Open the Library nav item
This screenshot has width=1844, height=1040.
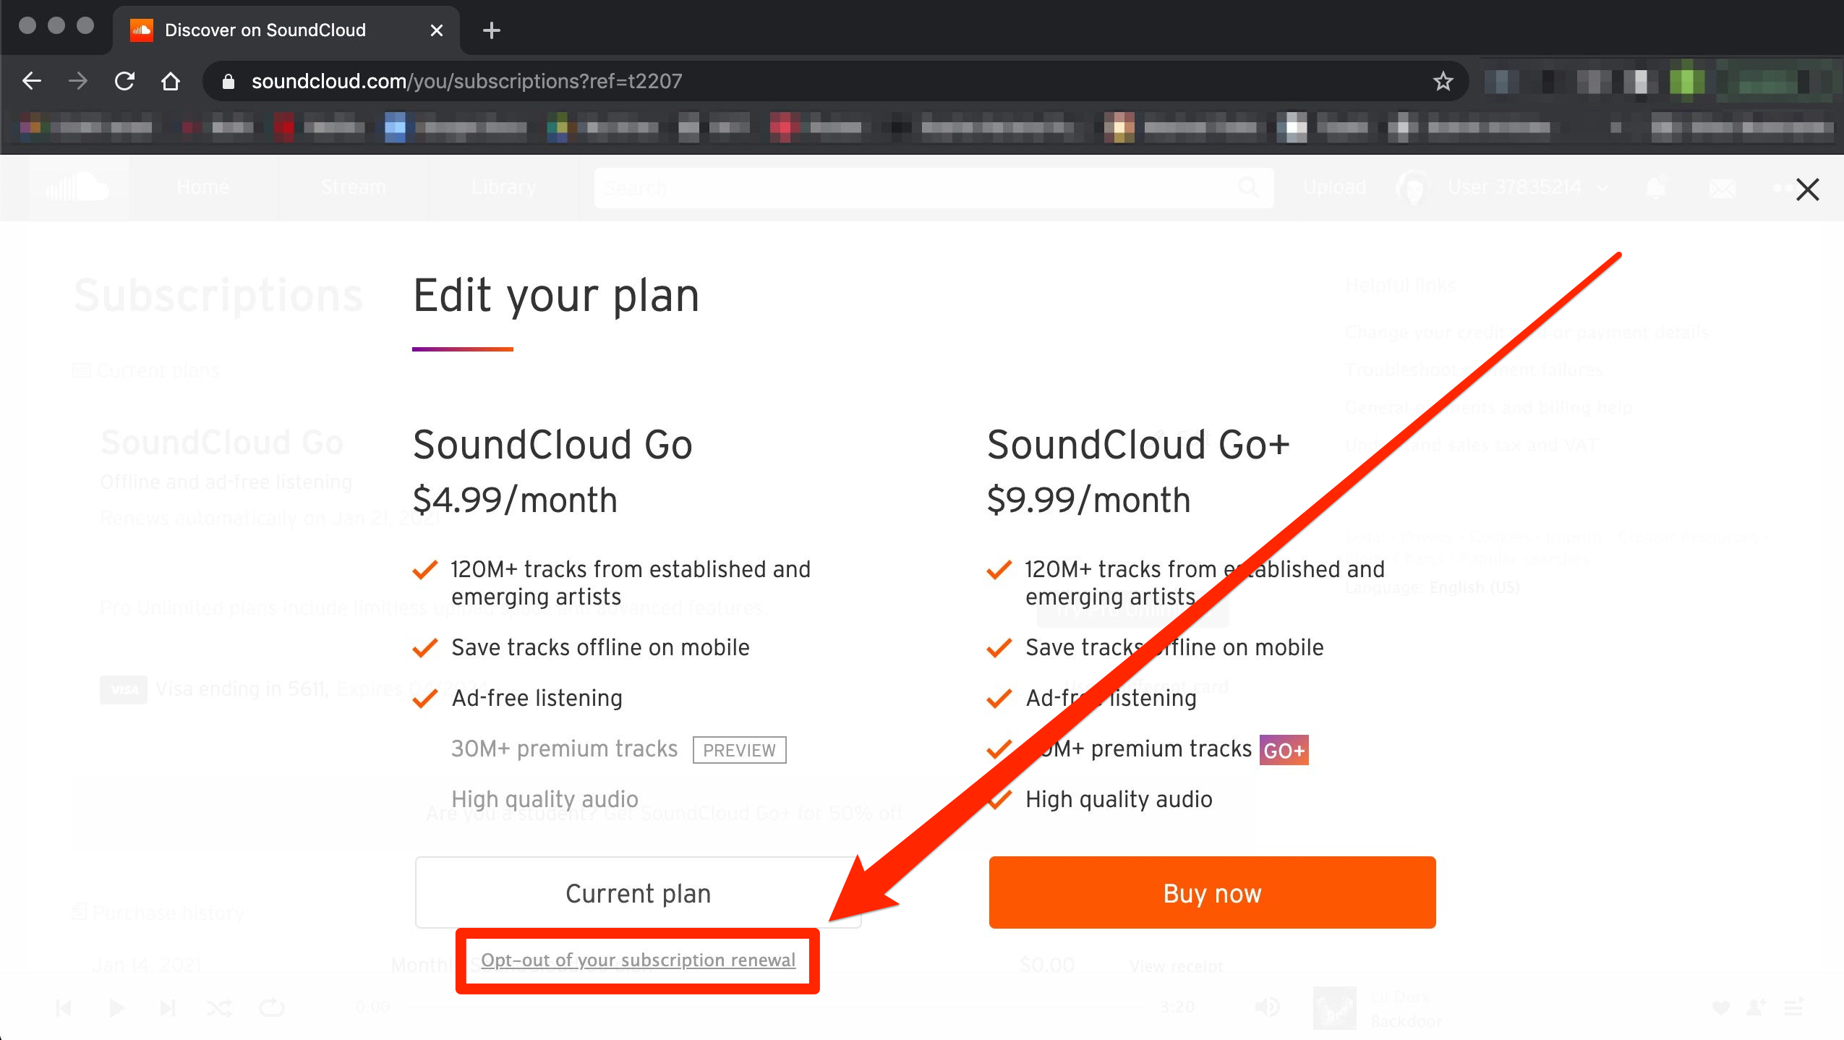[x=503, y=187]
